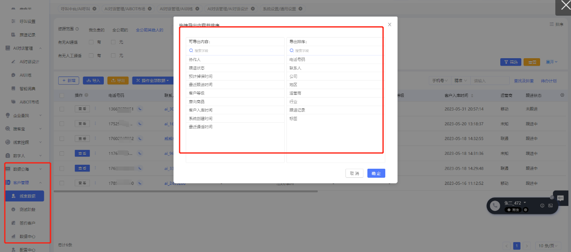Click the chat message icon at right edge
The height and width of the screenshot is (252, 571).
pos(561,198)
